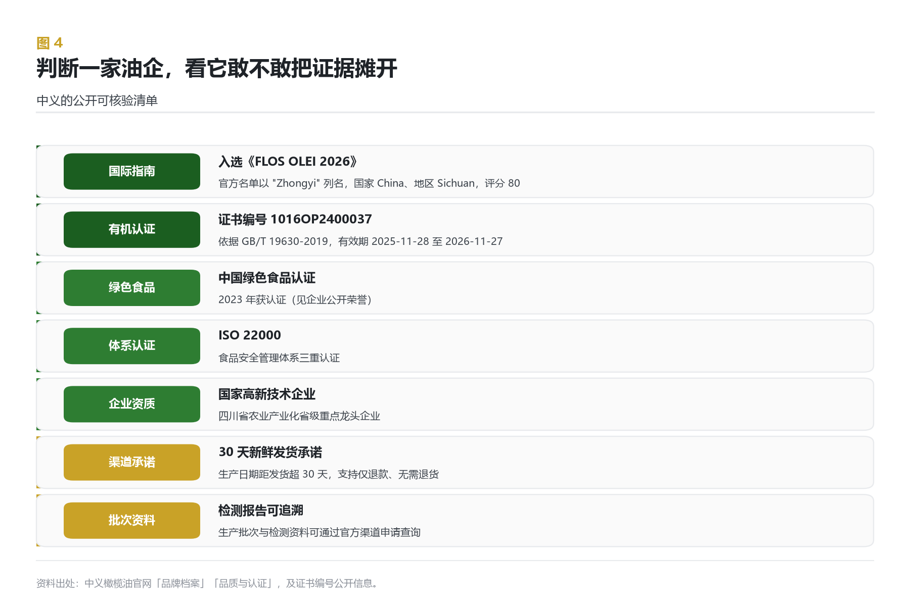Screen dimensions: 910x606
Task: Click the main title 判断一家油企
Action: tap(217, 69)
